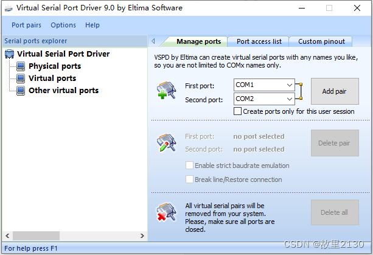Select Virtual ports in the tree
373x255 pixels.
[x=52, y=79]
